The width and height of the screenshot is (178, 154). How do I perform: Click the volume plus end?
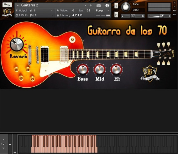point(169,16)
